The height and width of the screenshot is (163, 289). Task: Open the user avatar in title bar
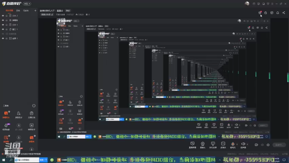247,4
